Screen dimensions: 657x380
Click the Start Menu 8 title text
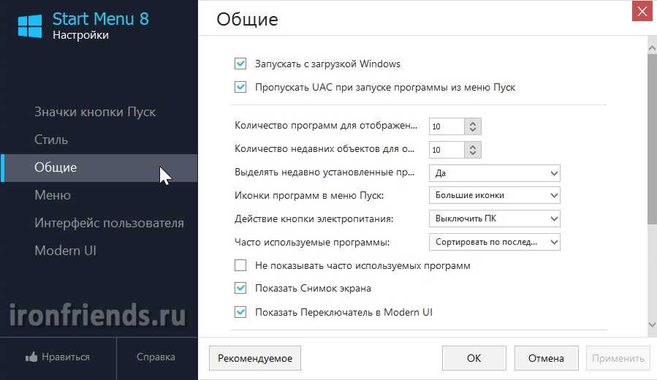click(101, 19)
